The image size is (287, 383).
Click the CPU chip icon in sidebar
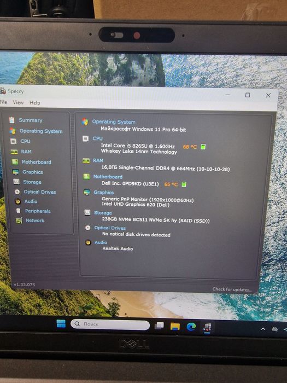pyautogui.click(x=13, y=141)
